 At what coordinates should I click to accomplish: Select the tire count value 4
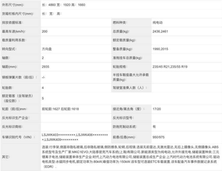click(43, 88)
